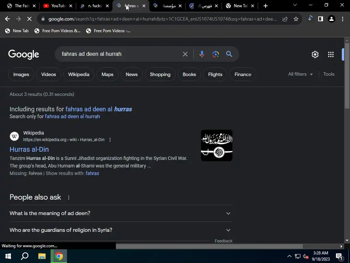Open Google quick settings gear
The height and width of the screenshot is (263, 350).
point(315,54)
